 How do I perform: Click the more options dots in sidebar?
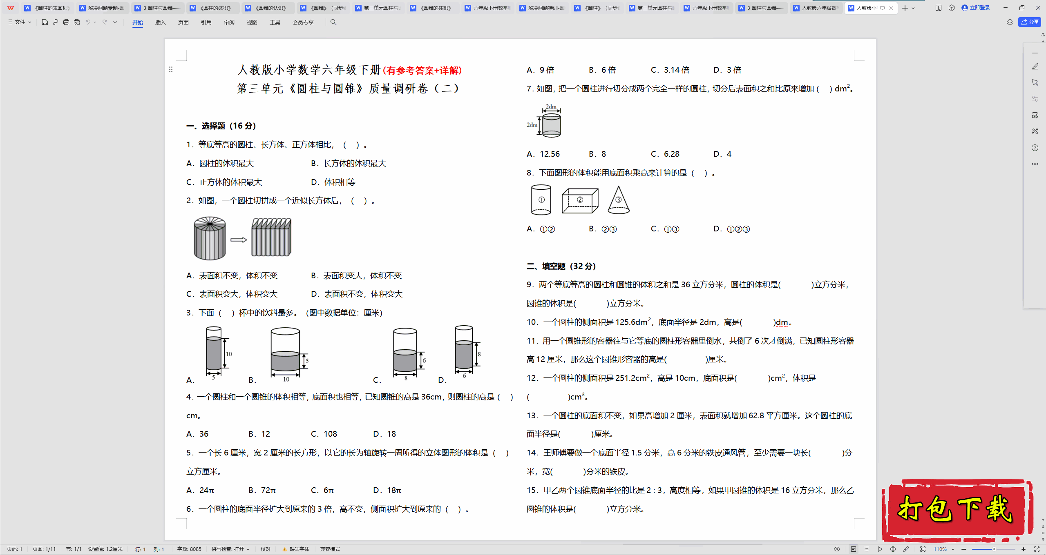[1035, 164]
